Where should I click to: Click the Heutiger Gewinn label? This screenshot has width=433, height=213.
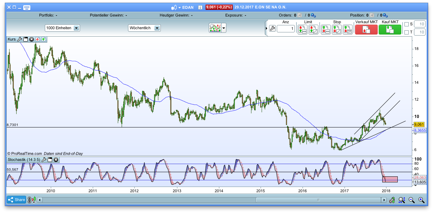[174, 15]
